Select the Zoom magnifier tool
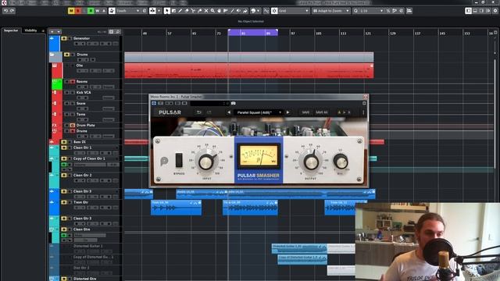 click(x=212, y=11)
